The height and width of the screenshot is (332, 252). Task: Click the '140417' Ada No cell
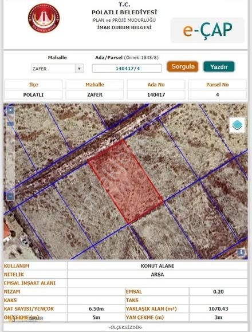click(x=156, y=94)
